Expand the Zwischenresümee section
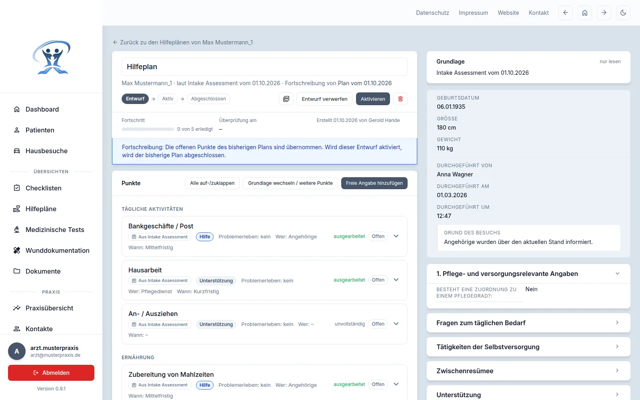The height and width of the screenshot is (400, 640). pyautogui.click(x=528, y=371)
